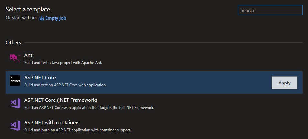Start with an Empty job link
This screenshot has width=308, height=139.
point(56,18)
